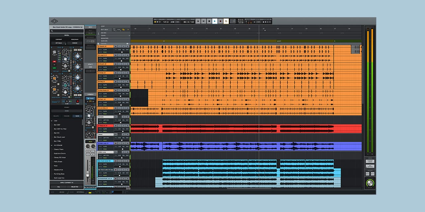
Task: Select the Classic Piano preset
Action: tap(59, 149)
